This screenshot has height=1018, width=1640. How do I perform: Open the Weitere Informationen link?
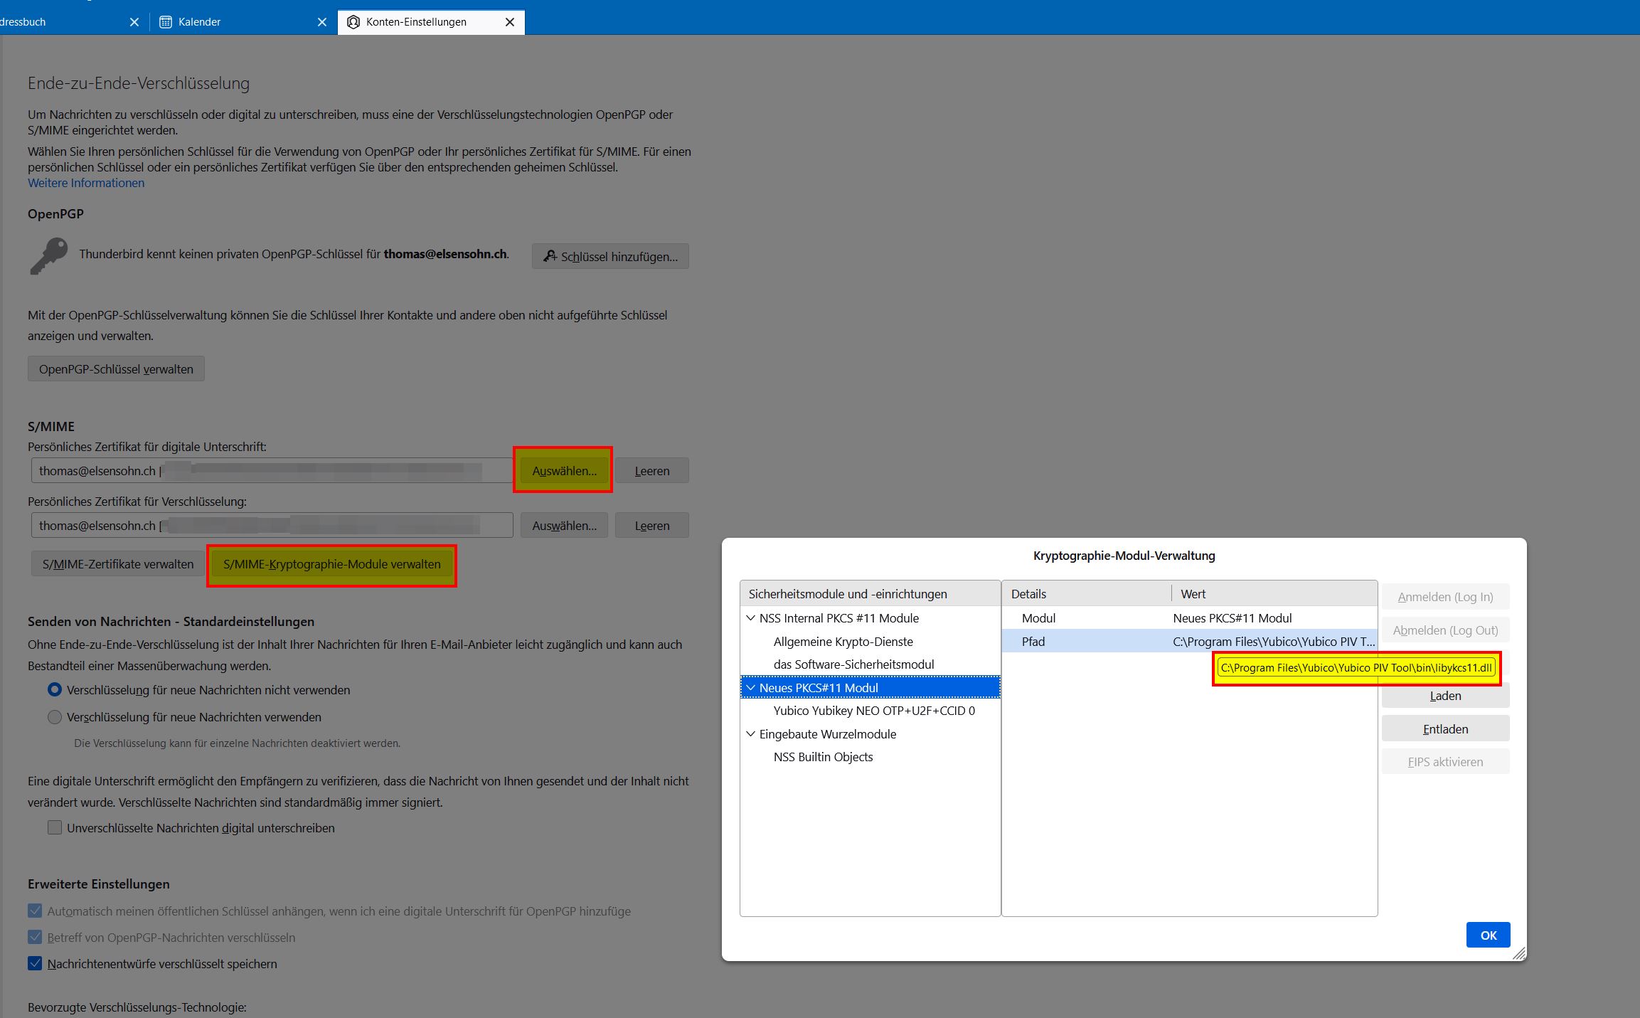click(86, 183)
